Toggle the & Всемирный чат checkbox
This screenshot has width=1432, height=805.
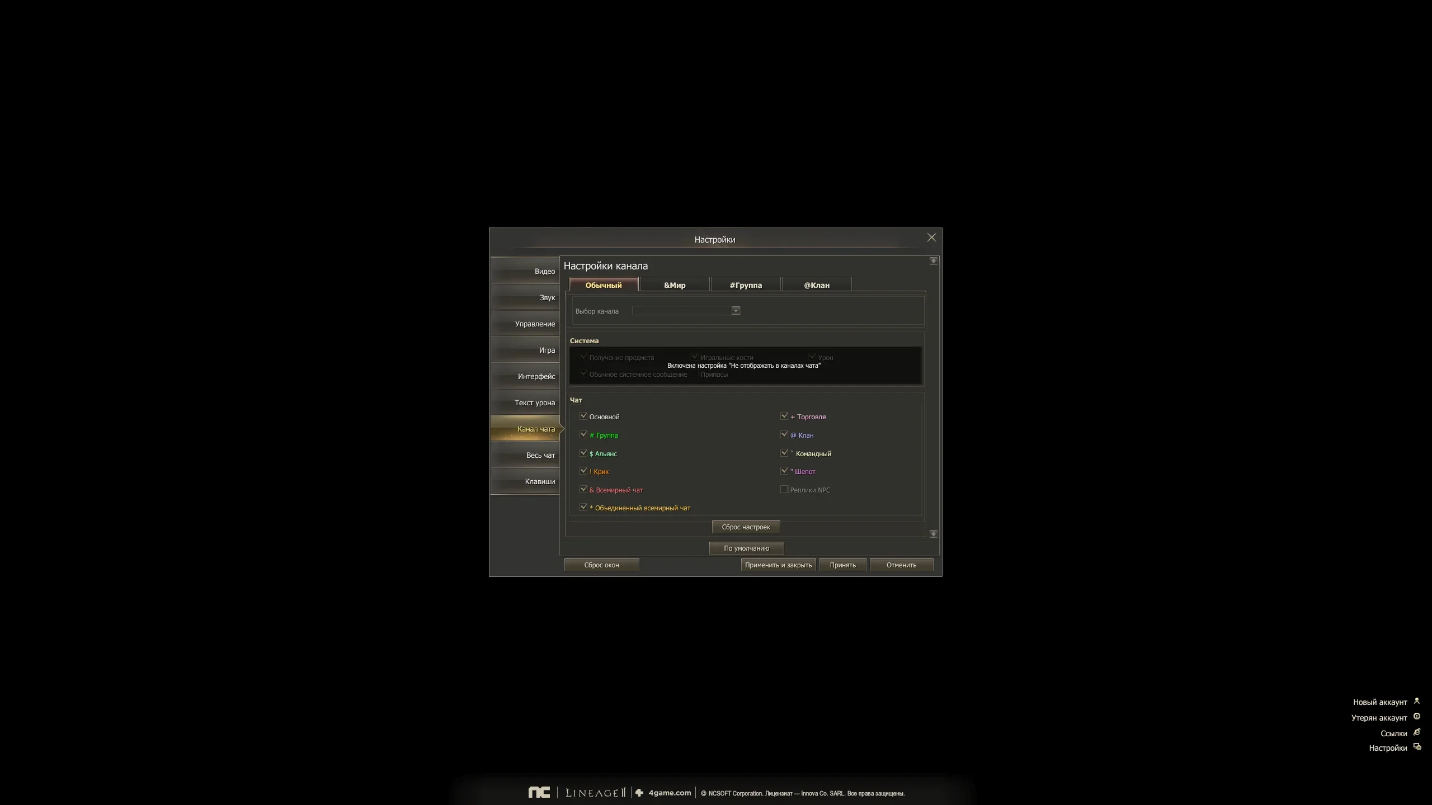(583, 489)
